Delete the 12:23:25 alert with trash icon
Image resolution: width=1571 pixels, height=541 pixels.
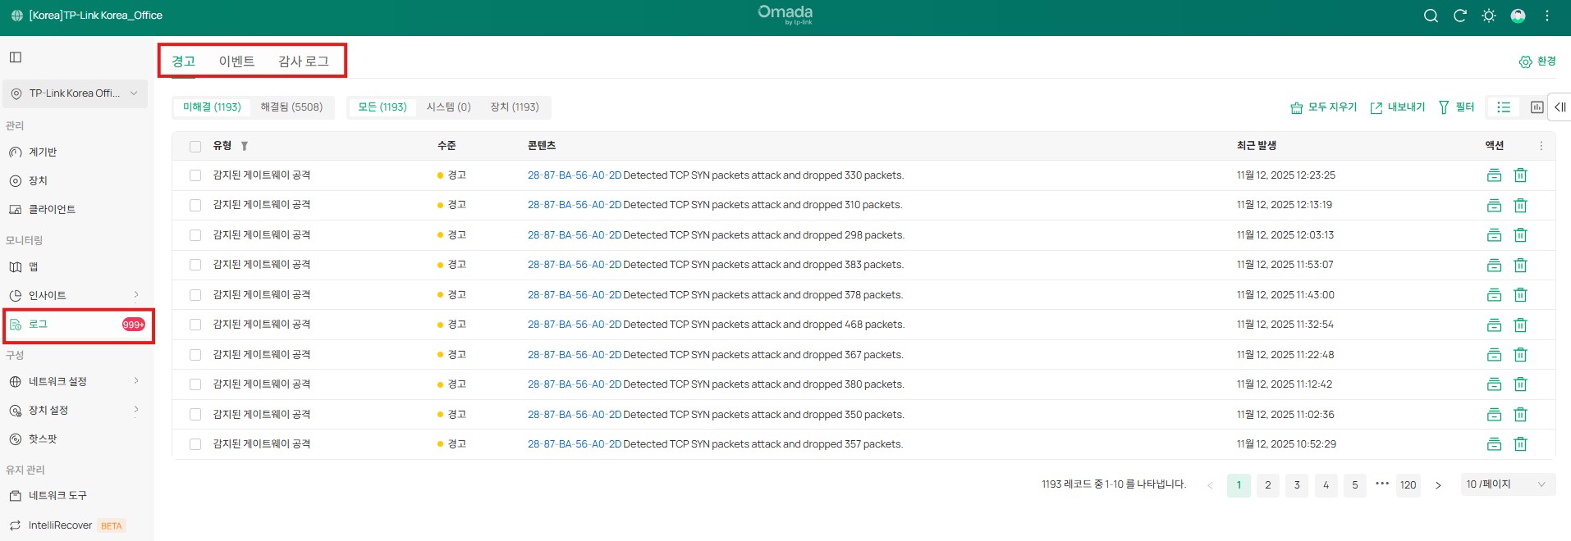point(1520,175)
